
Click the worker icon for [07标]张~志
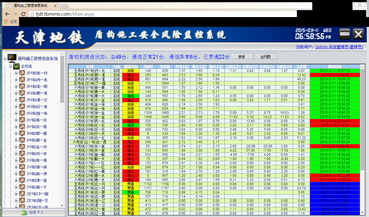(x=22, y=120)
